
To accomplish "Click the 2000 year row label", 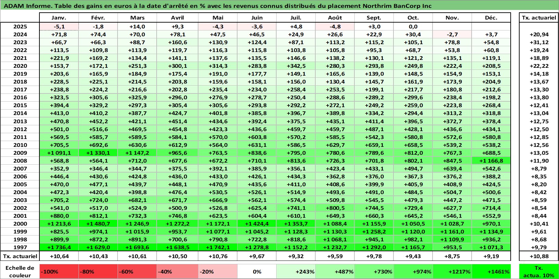I will [20, 224].
